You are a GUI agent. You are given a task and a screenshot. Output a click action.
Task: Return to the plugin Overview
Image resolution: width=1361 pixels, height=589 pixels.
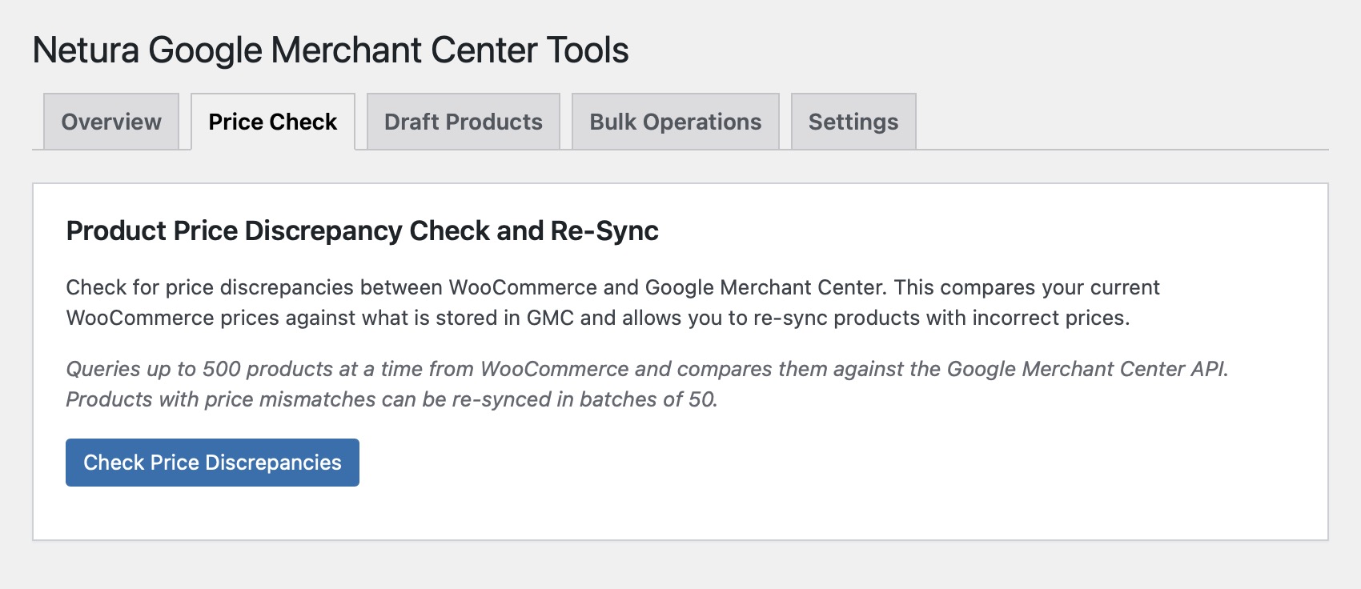click(x=110, y=122)
